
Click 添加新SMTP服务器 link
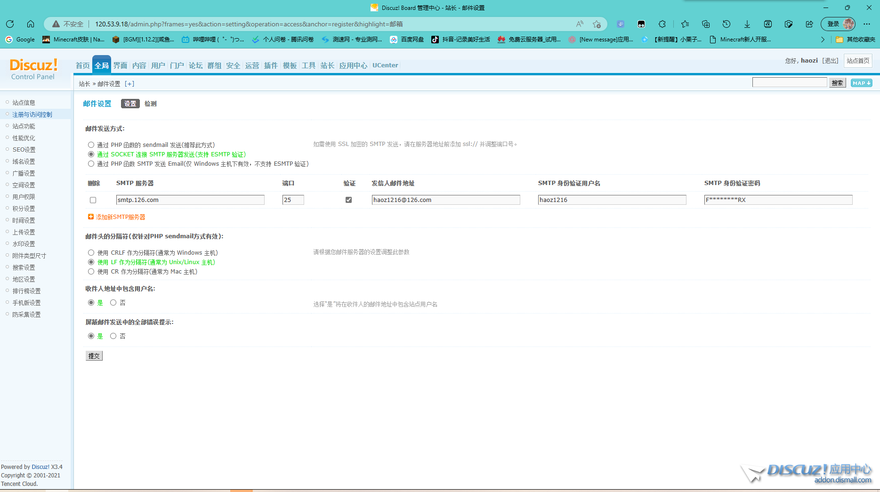121,217
